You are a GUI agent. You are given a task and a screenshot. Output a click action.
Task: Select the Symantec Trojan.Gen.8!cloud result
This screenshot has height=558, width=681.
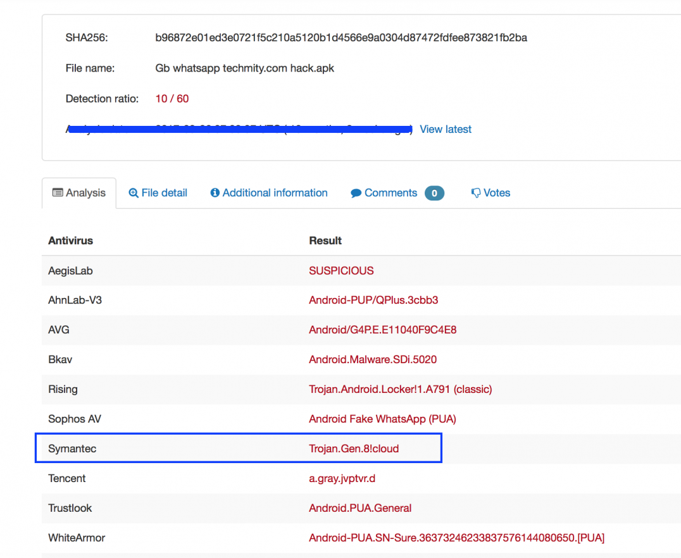pos(354,449)
